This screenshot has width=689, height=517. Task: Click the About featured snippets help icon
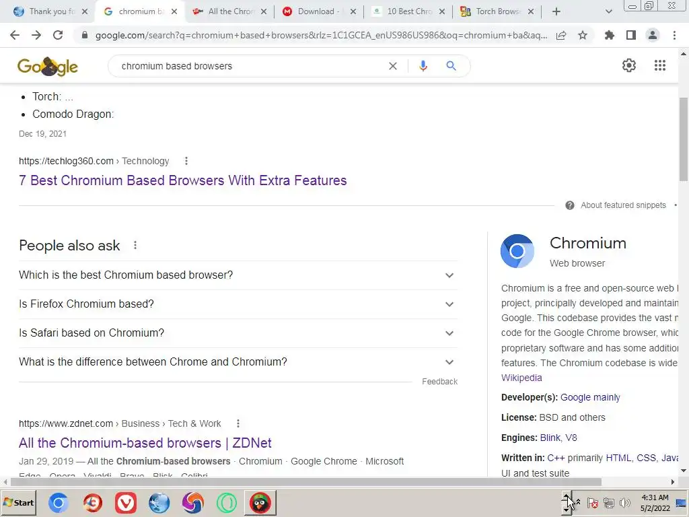(570, 205)
